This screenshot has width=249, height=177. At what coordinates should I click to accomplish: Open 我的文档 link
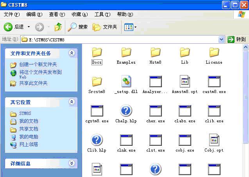[x=29, y=121]
